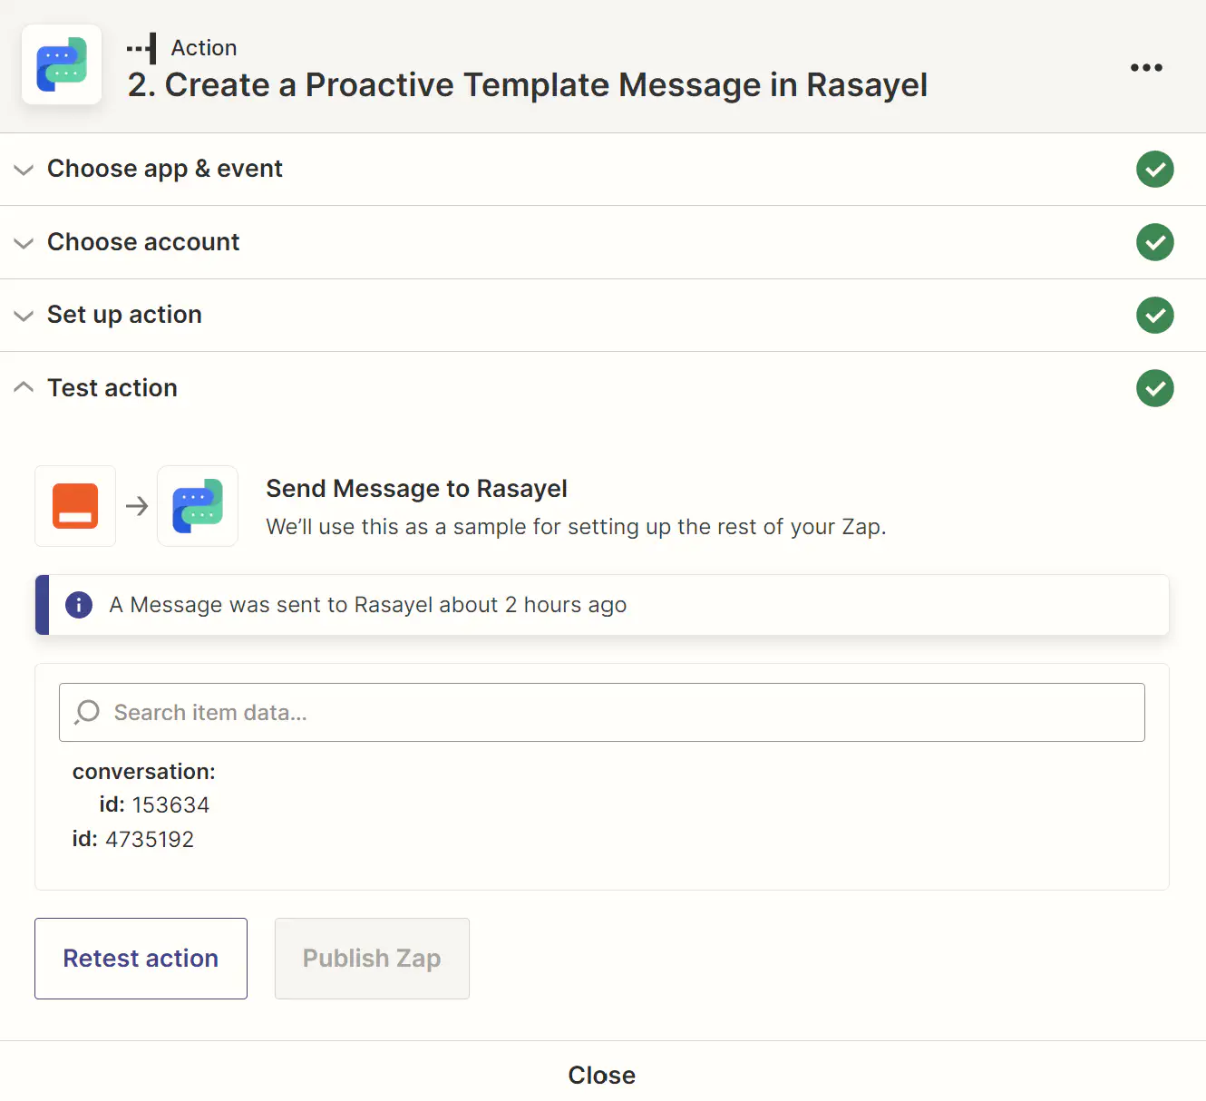Click the Action label above the title
The image size is (1206, 1101).
[204, 48]
